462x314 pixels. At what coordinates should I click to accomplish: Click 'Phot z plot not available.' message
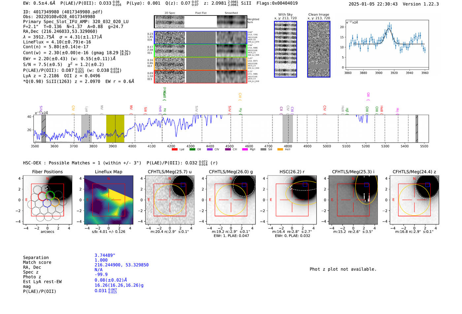343,269
